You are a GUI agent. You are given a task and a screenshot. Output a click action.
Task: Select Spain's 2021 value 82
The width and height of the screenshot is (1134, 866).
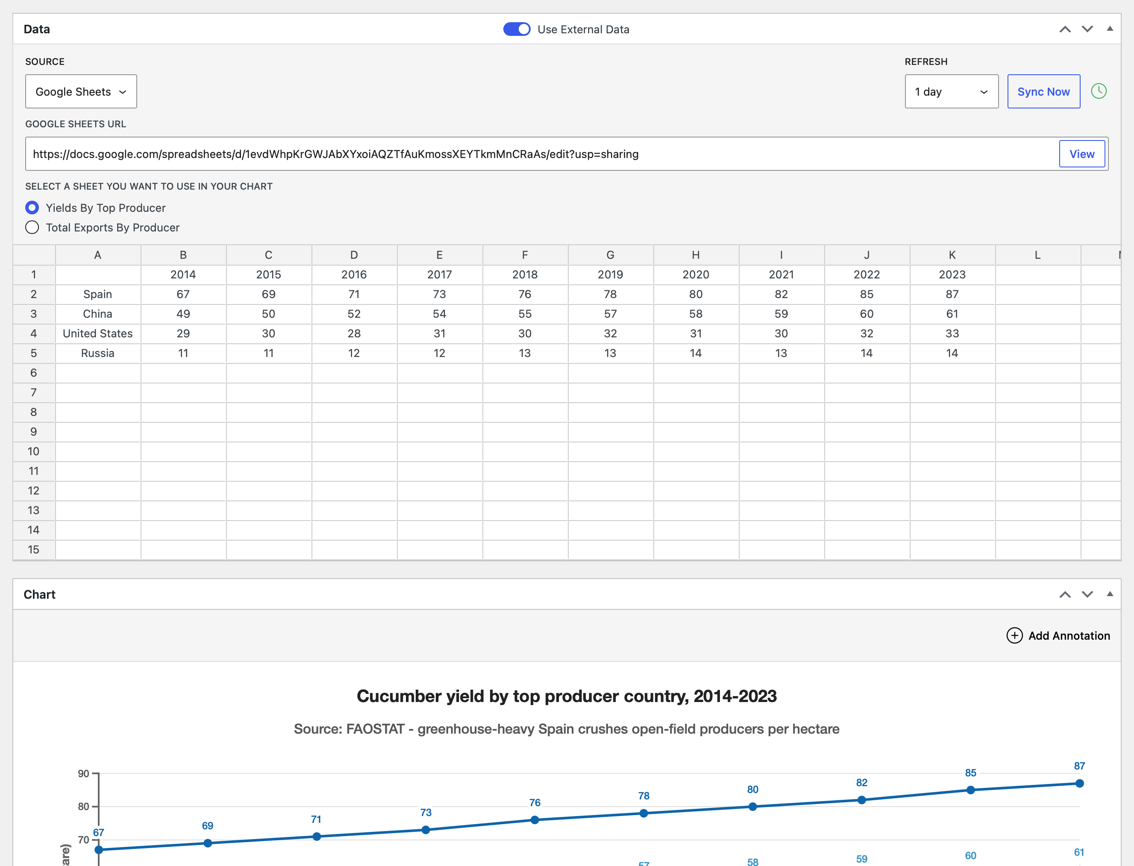tap(781, 294)
